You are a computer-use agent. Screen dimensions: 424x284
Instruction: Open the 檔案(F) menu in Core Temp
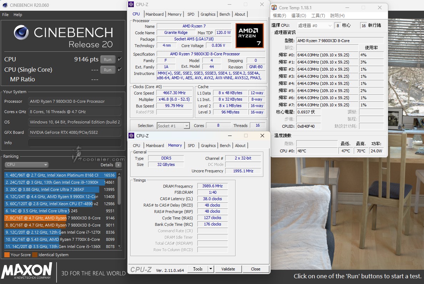279,16
